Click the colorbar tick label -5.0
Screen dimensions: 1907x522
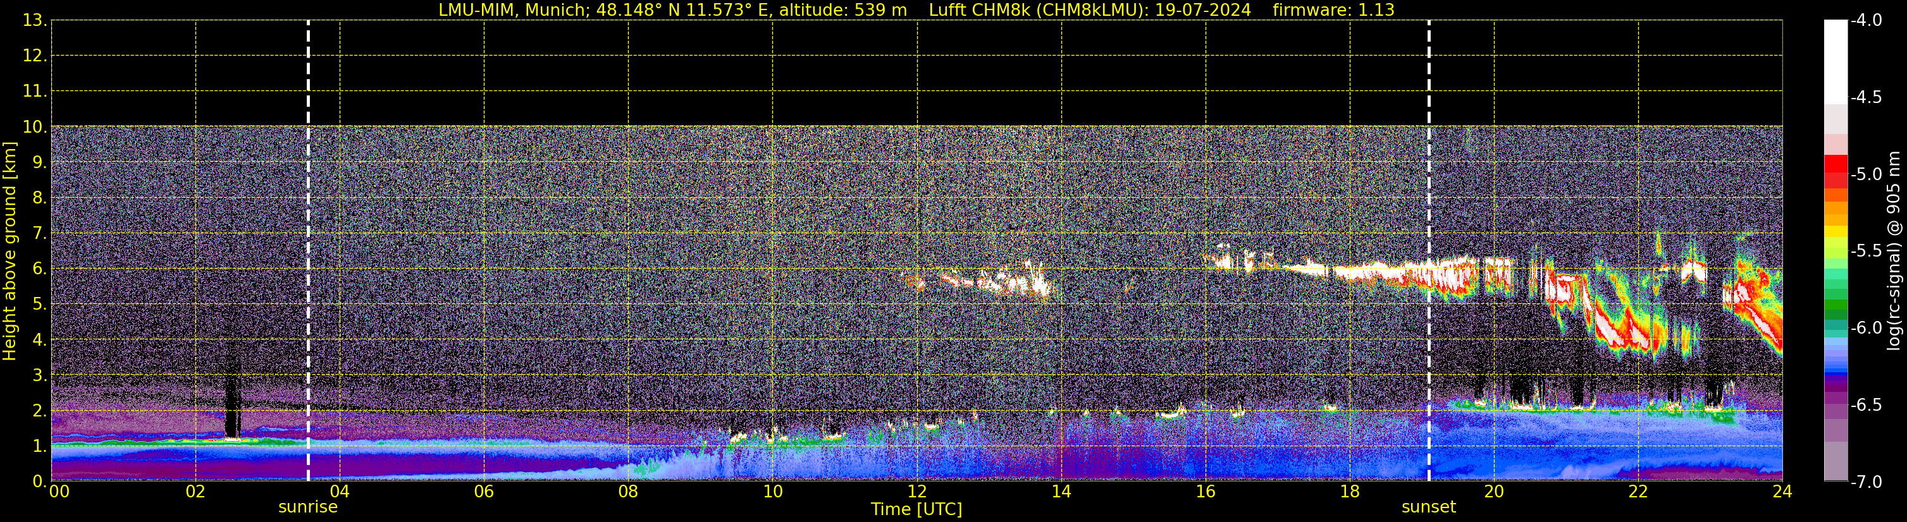pyautogui.click(x=1865, y=174)
